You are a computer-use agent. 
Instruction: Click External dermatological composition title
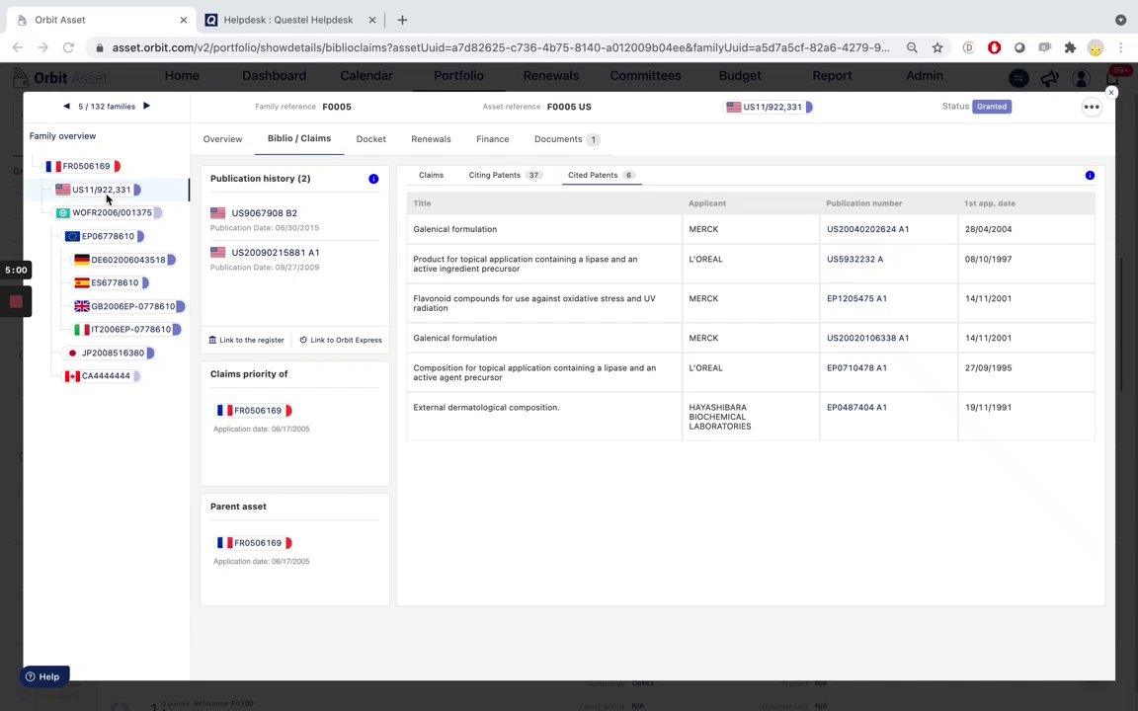pyautogui.click(x=486, y=408)
